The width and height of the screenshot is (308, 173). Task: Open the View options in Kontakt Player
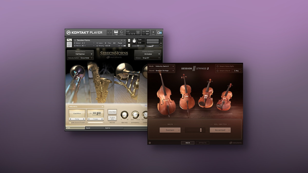pos(153,33)
